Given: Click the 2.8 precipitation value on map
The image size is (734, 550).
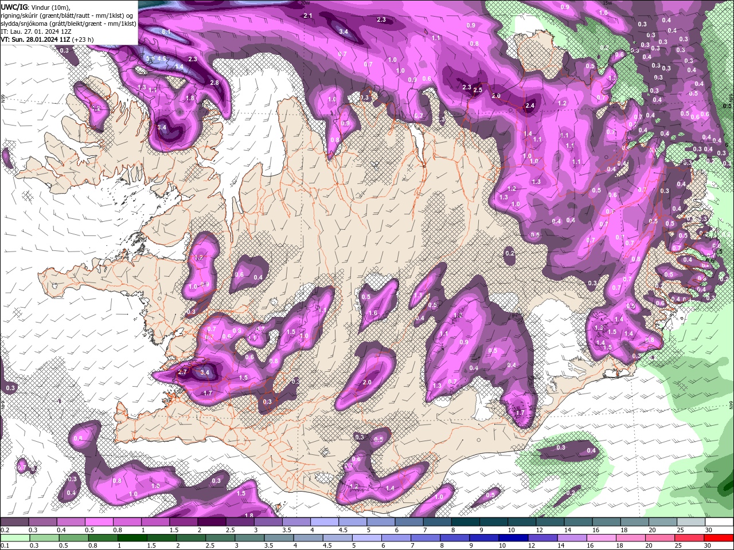Looking at the screenshot, I should click(x=214, y=83).
